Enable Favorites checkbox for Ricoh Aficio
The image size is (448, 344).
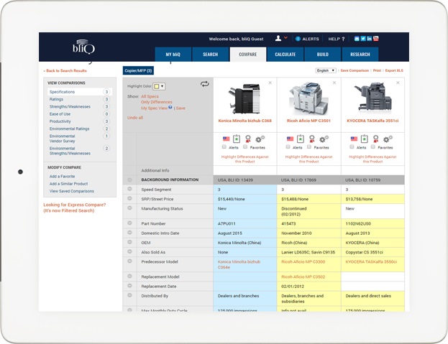[309, 147]
